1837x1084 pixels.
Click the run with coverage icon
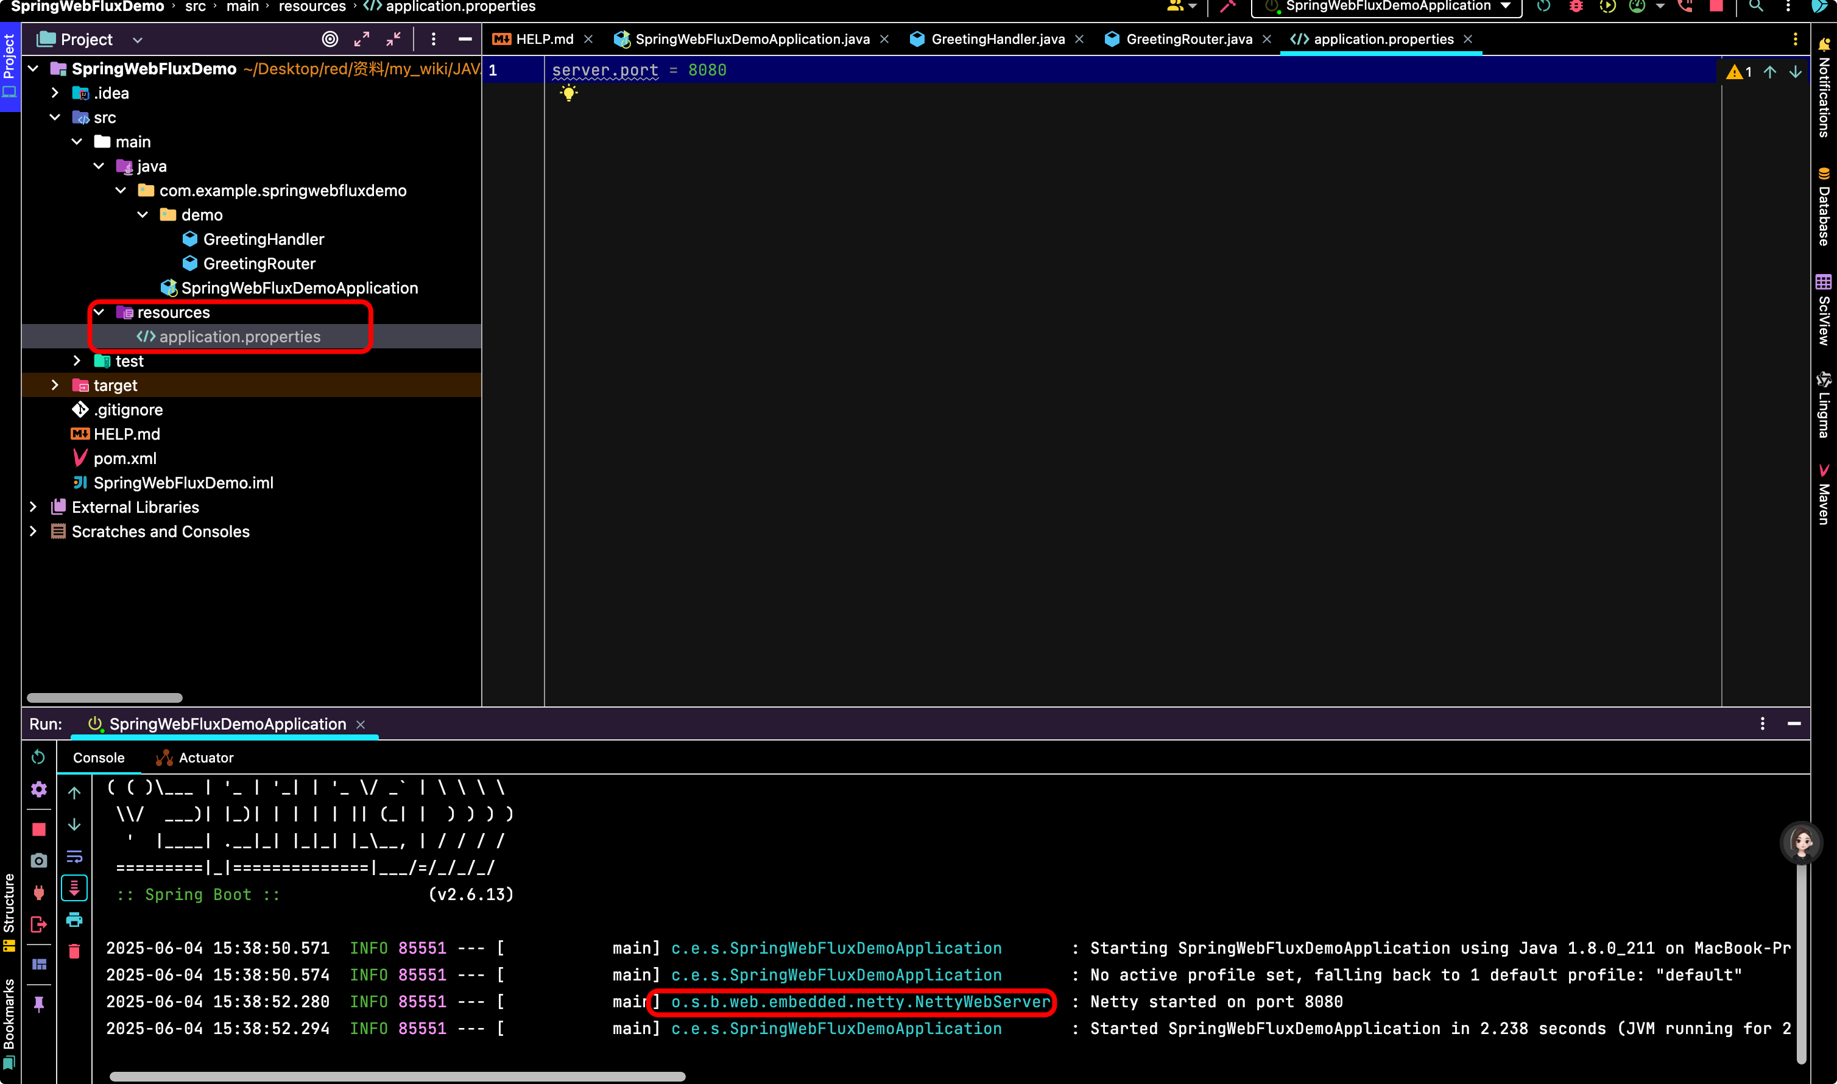tap(1607, 6)
